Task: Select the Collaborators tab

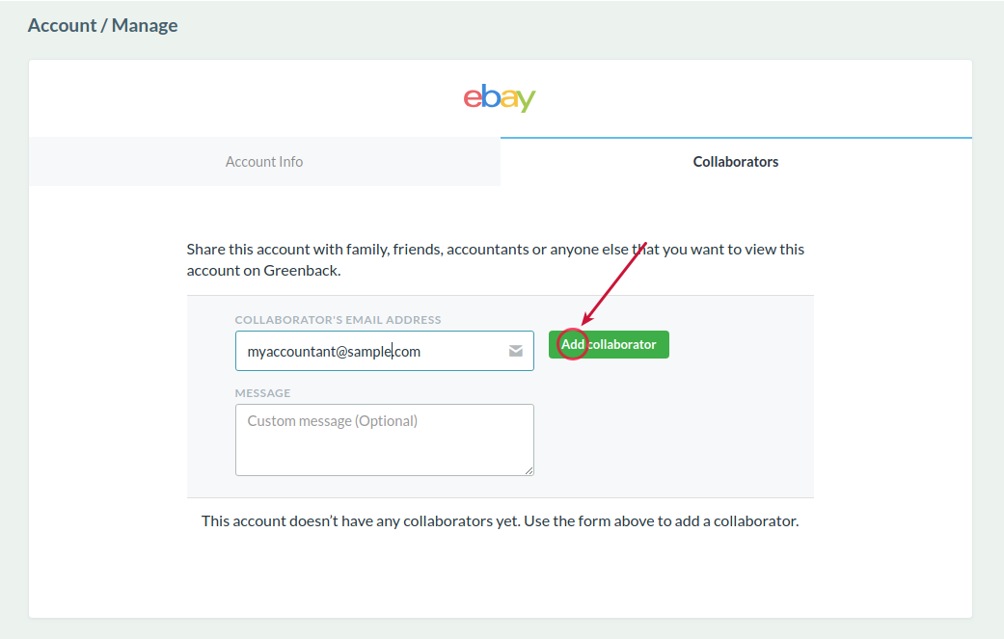Action: [735, 161]
